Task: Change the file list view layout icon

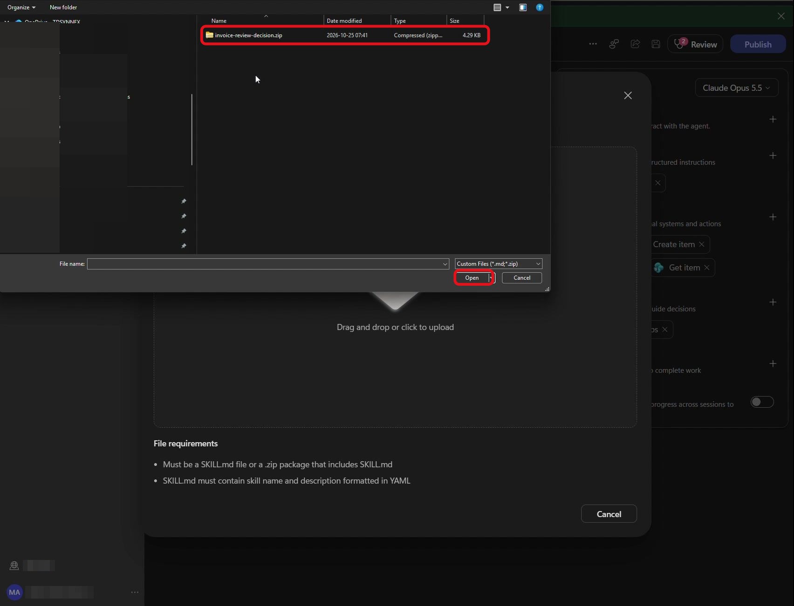Action: pyautogui.click(x=497, y=7)
